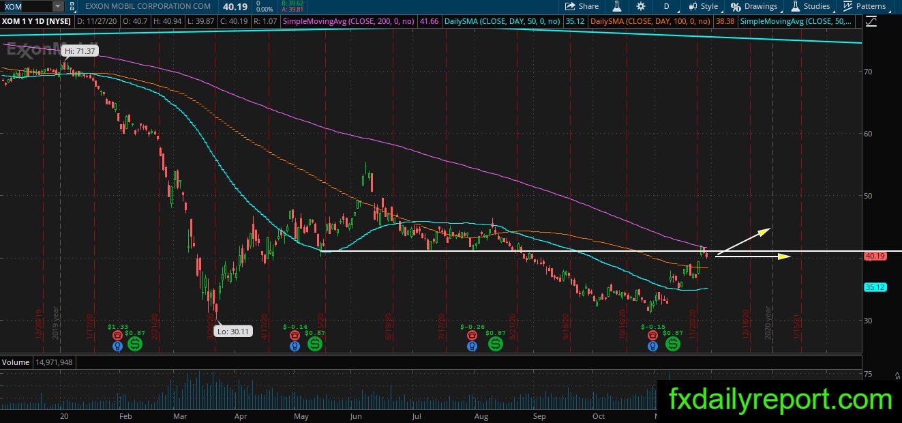This screenshot has height=423, width=902.
Task: Click the XOM 1 Y 1D [NYSE] title
Action: pyautogui.click(x=37, y=21)
